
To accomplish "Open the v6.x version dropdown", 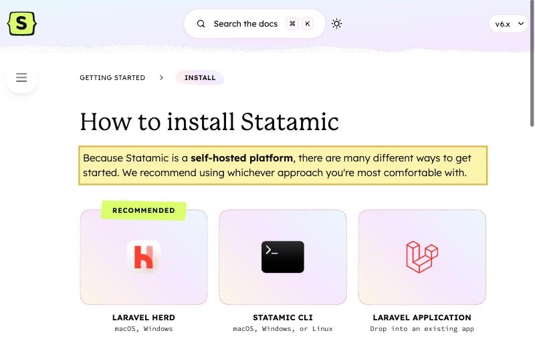I will tap(508, 24).
